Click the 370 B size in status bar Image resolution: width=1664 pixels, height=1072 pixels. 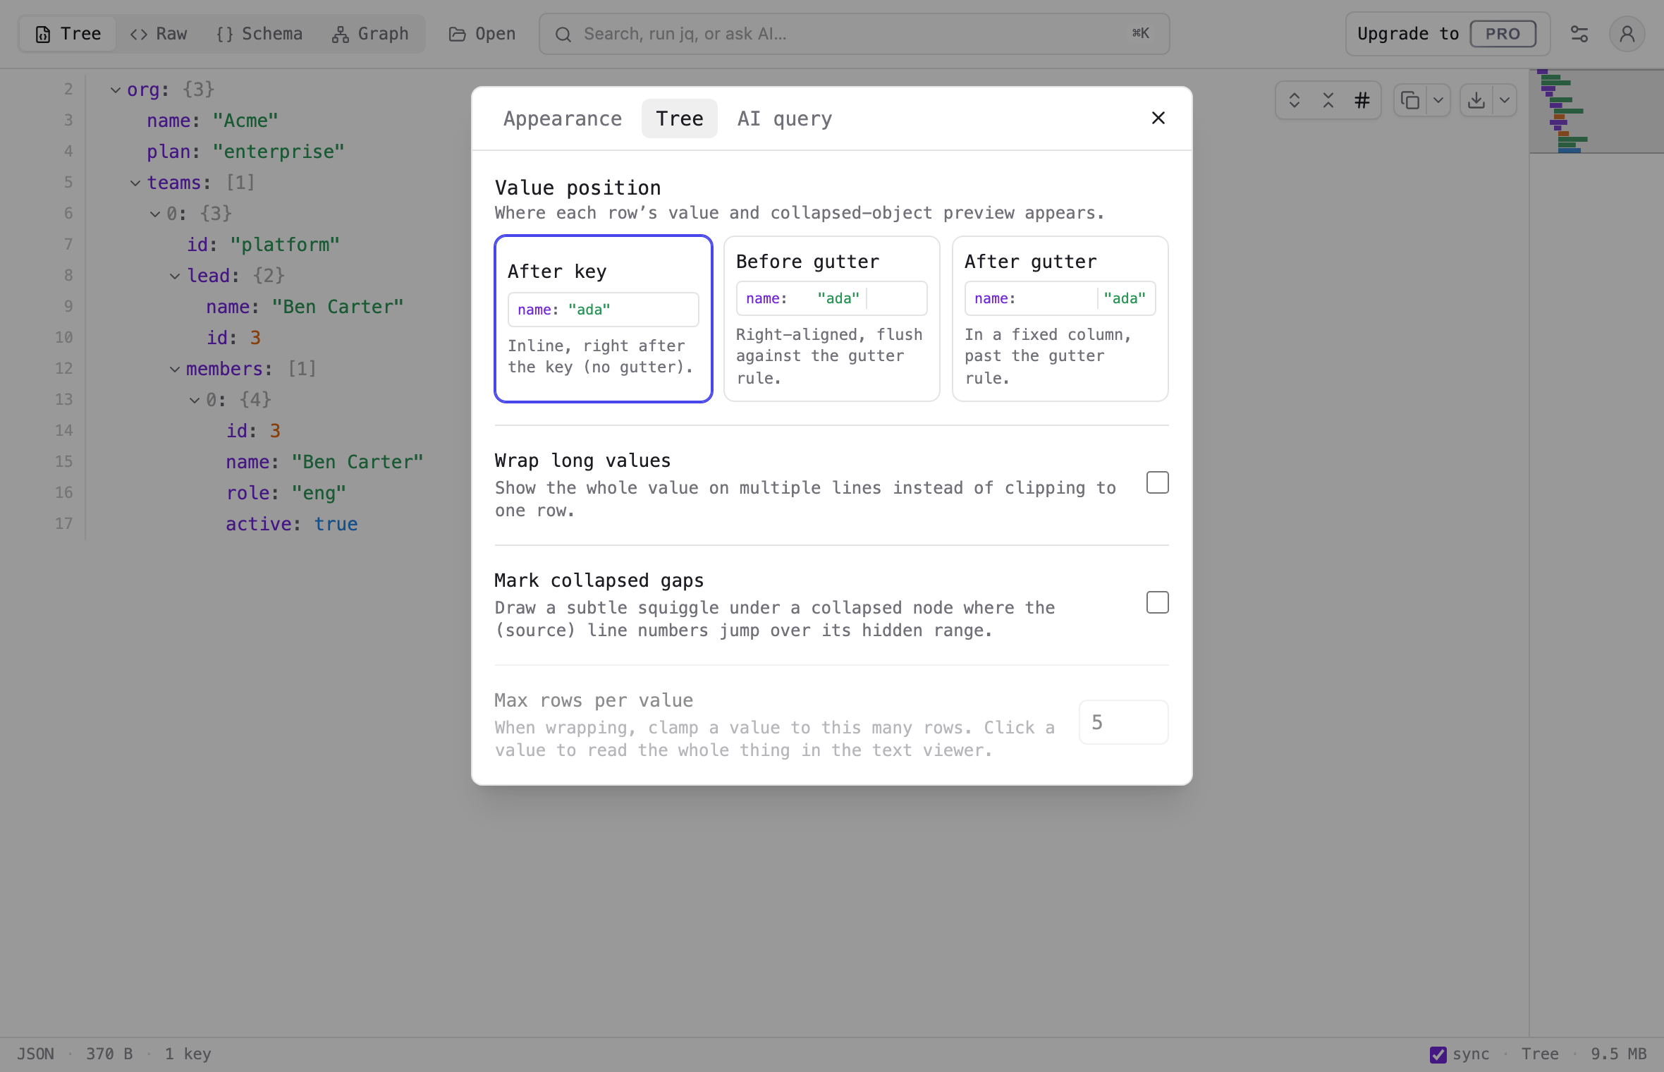[109, 1054]
